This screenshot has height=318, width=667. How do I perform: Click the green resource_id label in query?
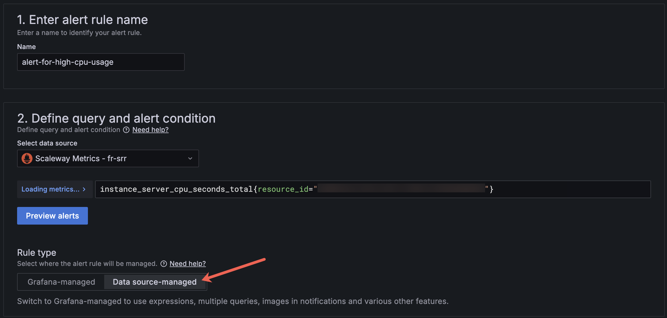pyautogui.click(x=283, y=189)
